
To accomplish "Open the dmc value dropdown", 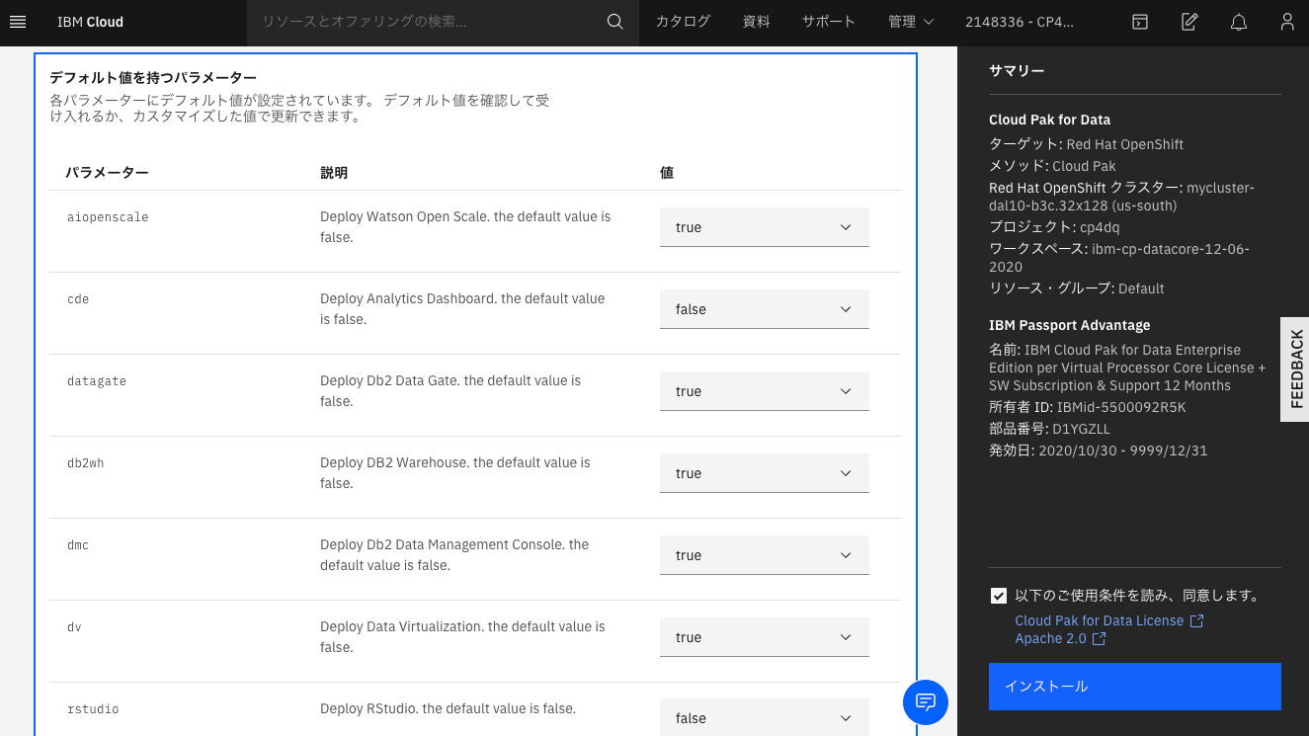I will pyautogui.click(x=765, y=555).
